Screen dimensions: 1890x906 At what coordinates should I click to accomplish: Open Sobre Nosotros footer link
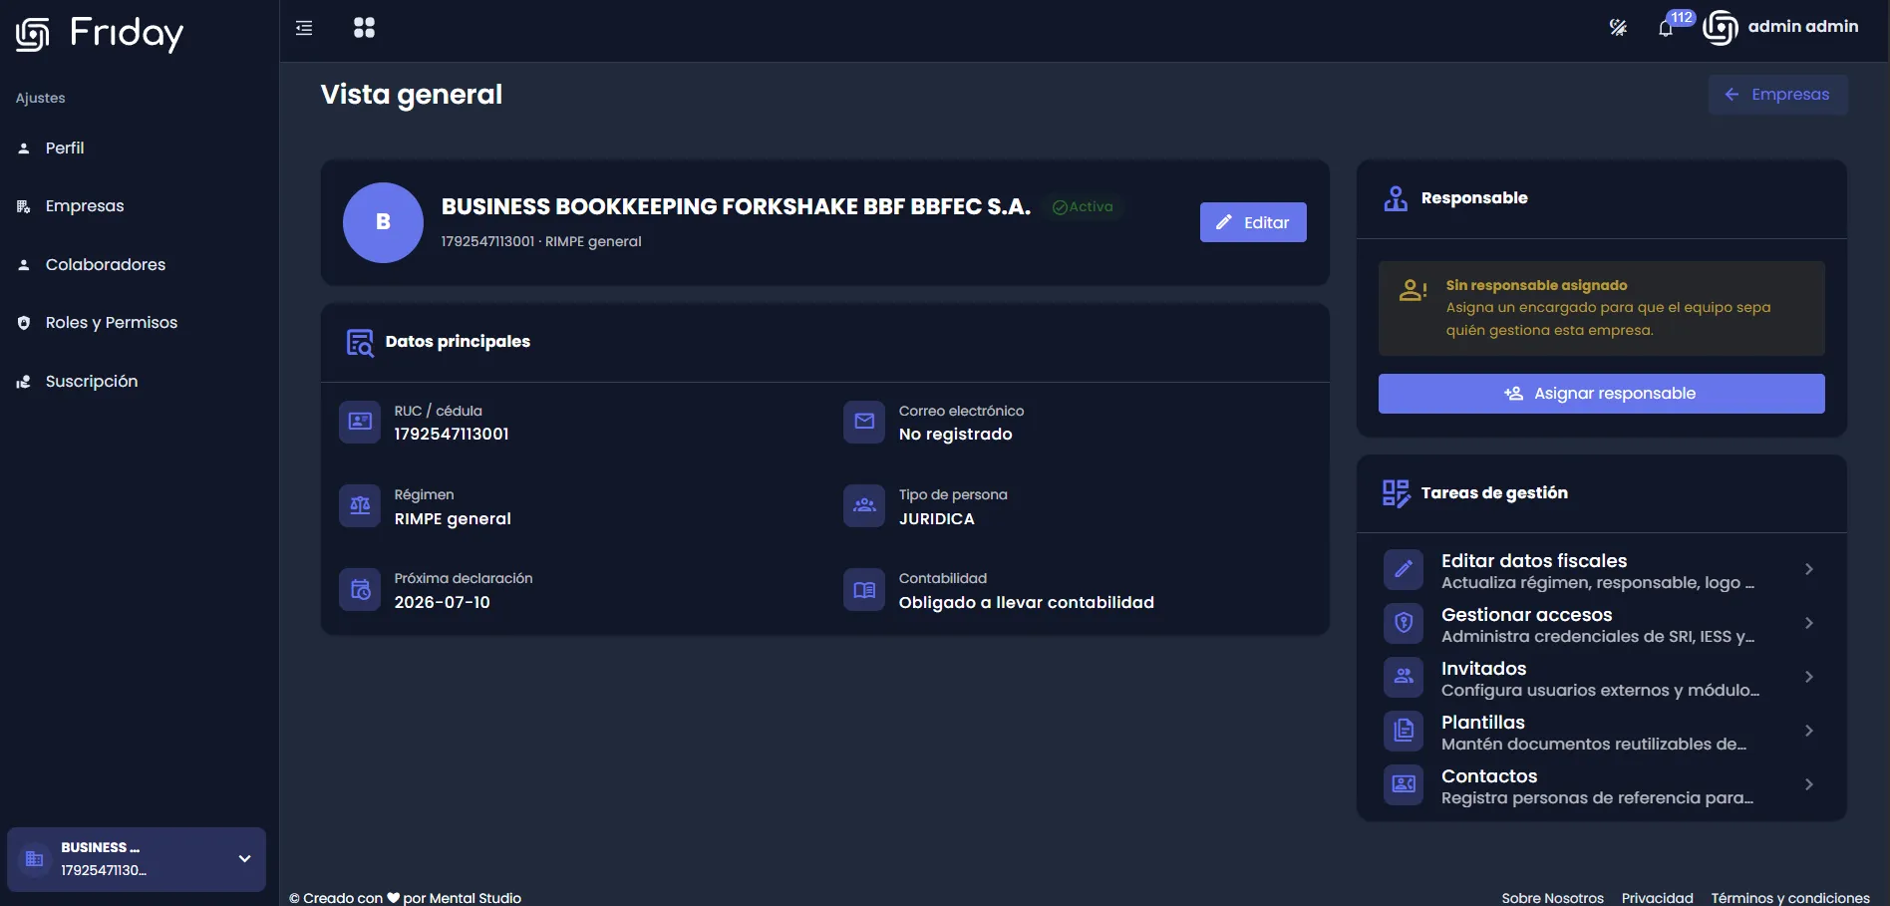[x=1553, y=898]
